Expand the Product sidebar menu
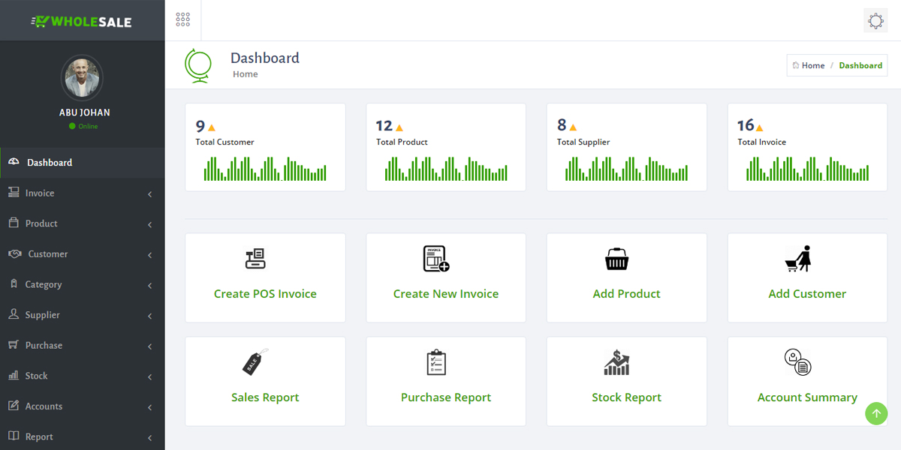901x450 pixels. (41, 223)
